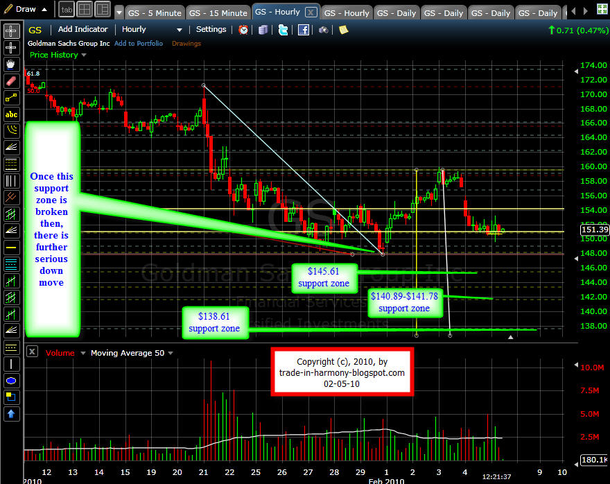Select the Fibonacci arcs tool
This screenshot has height=484, width=610.
11,131
